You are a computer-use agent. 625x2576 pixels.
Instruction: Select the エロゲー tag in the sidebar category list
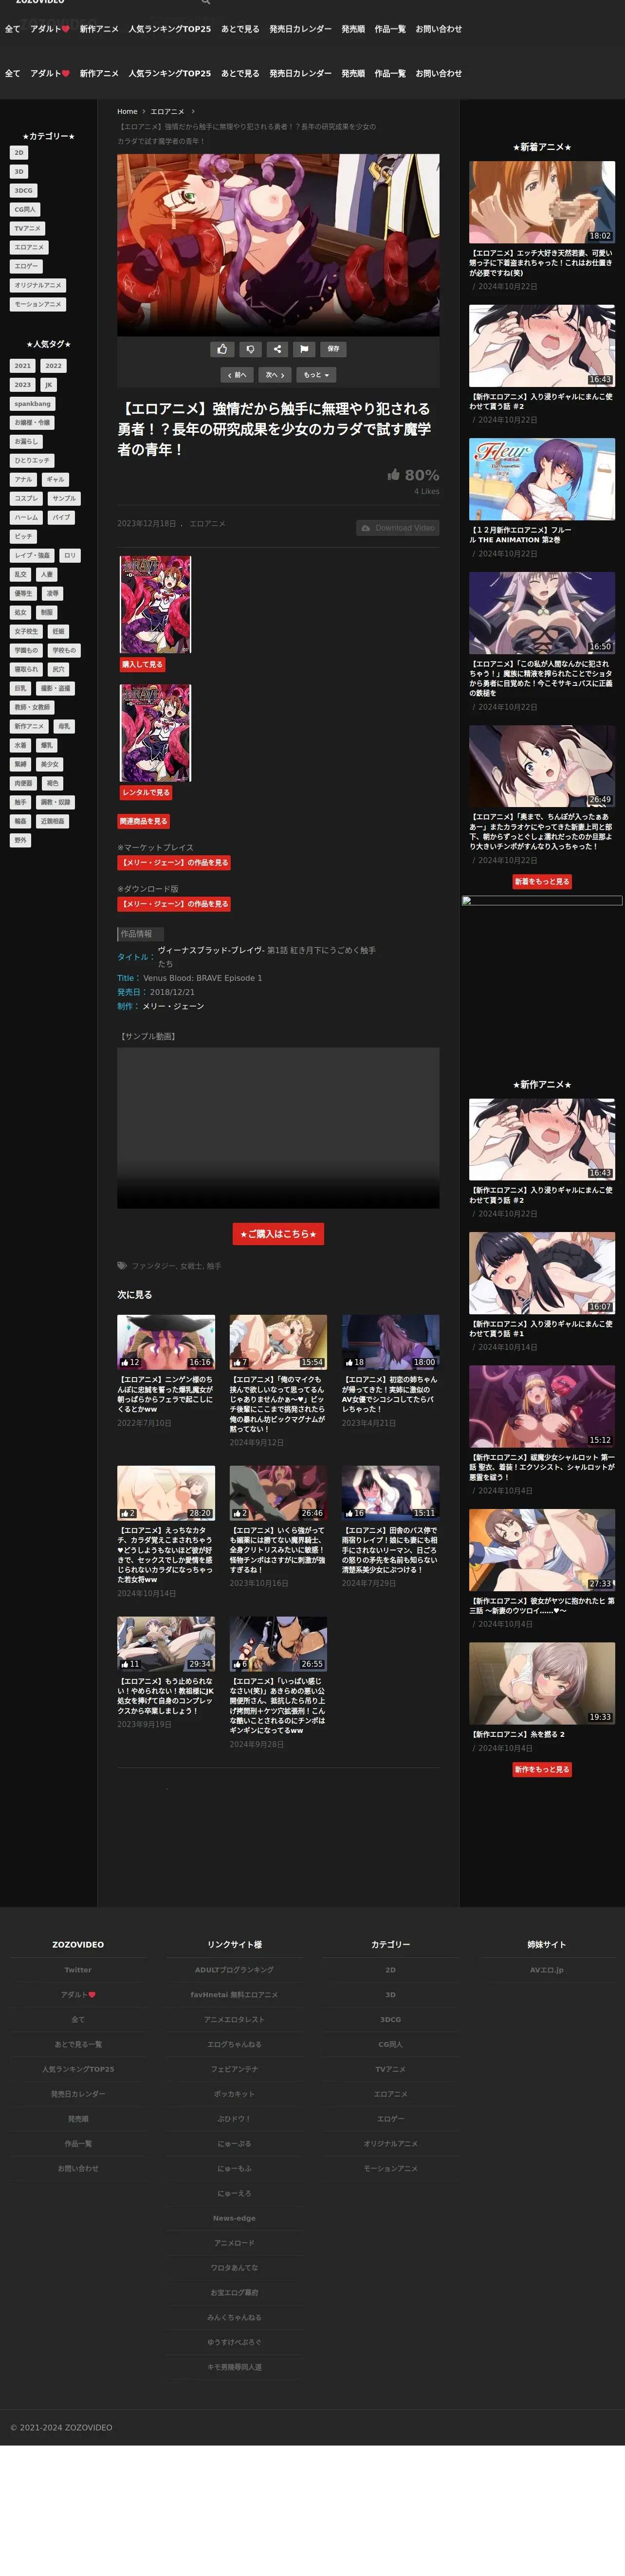coord(26,267)
